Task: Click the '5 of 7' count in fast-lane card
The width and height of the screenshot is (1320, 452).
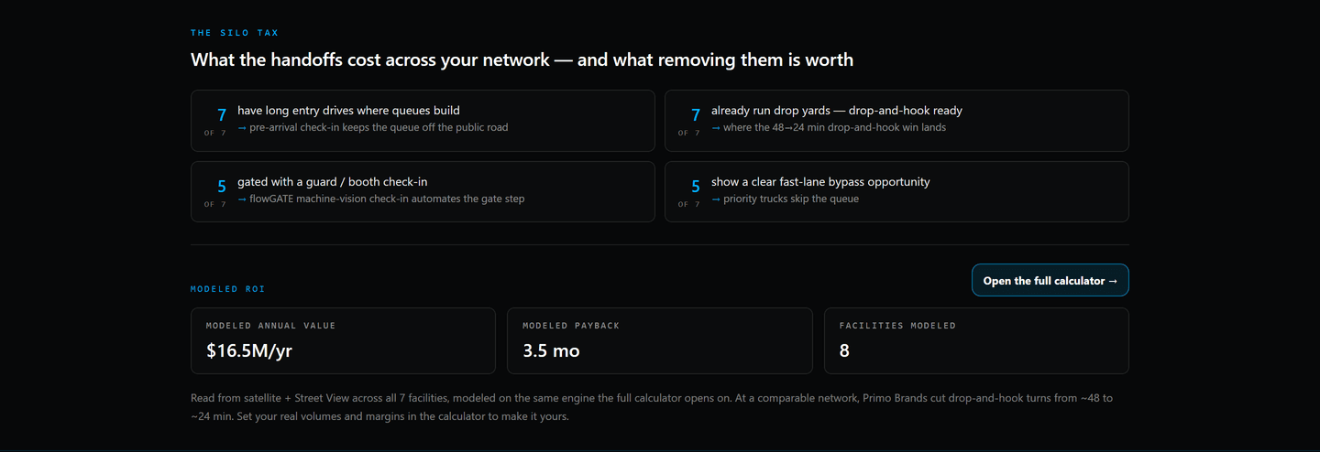Action: coord(690,192)
